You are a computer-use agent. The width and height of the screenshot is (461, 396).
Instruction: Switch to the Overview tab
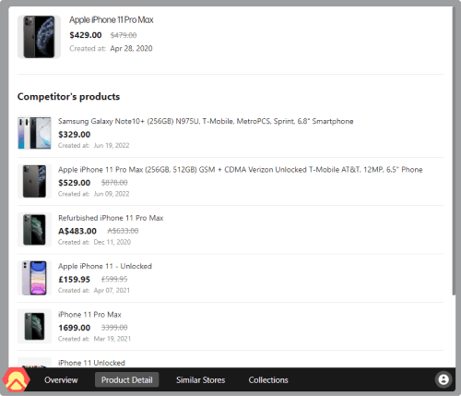(61, 380)
